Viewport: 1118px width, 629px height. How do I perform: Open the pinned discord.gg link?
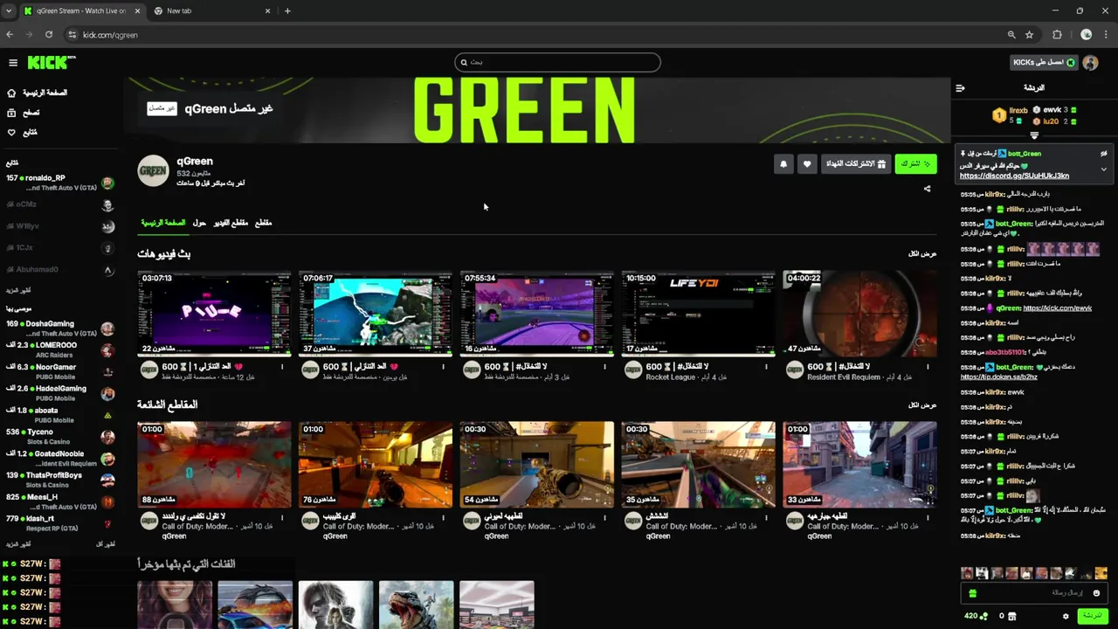[1014, 176]
